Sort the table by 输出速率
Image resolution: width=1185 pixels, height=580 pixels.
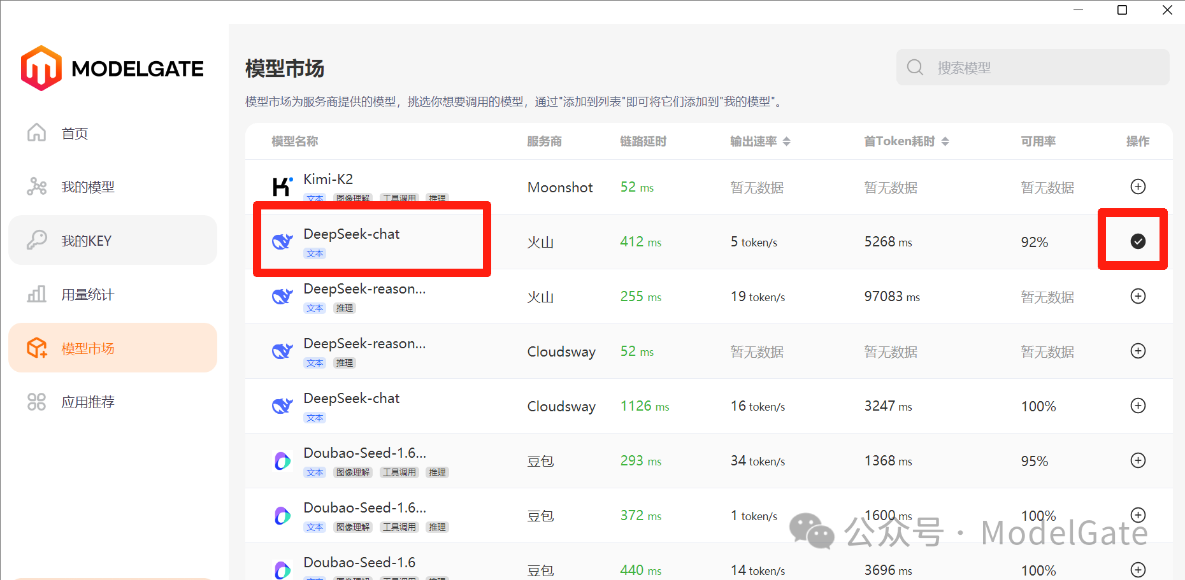click(x=787, y=141)
